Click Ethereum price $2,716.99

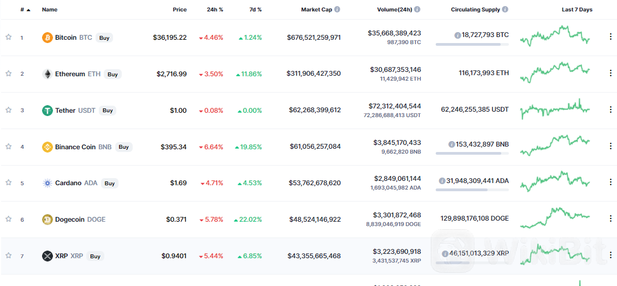pos(171,74)
